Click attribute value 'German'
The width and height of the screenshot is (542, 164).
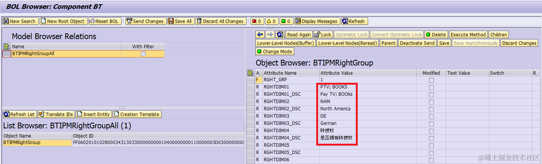(x=328, y=123)
